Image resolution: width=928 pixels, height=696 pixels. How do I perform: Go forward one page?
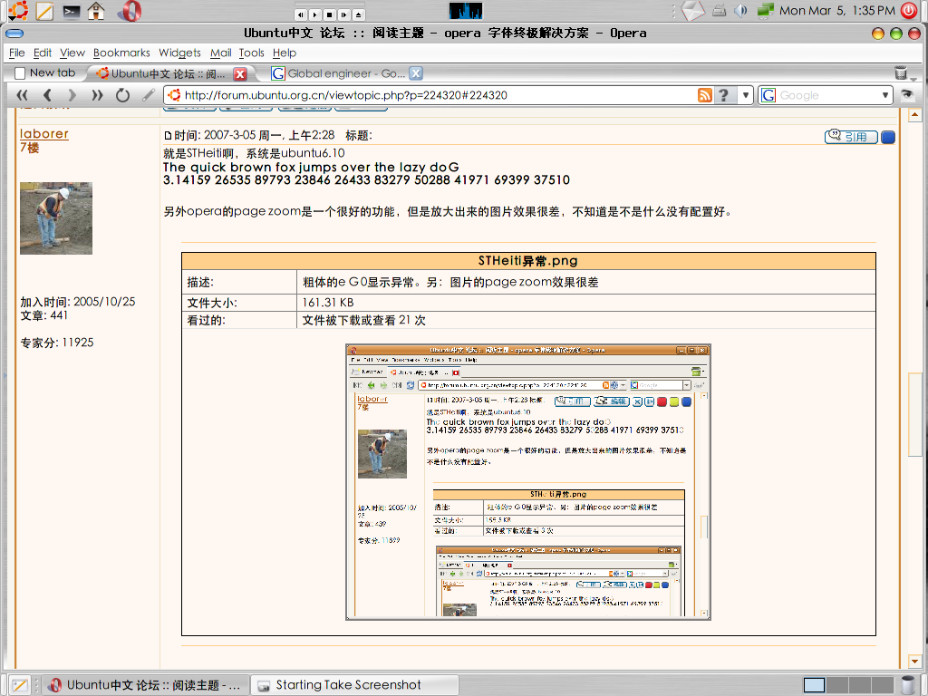(72, 95)
